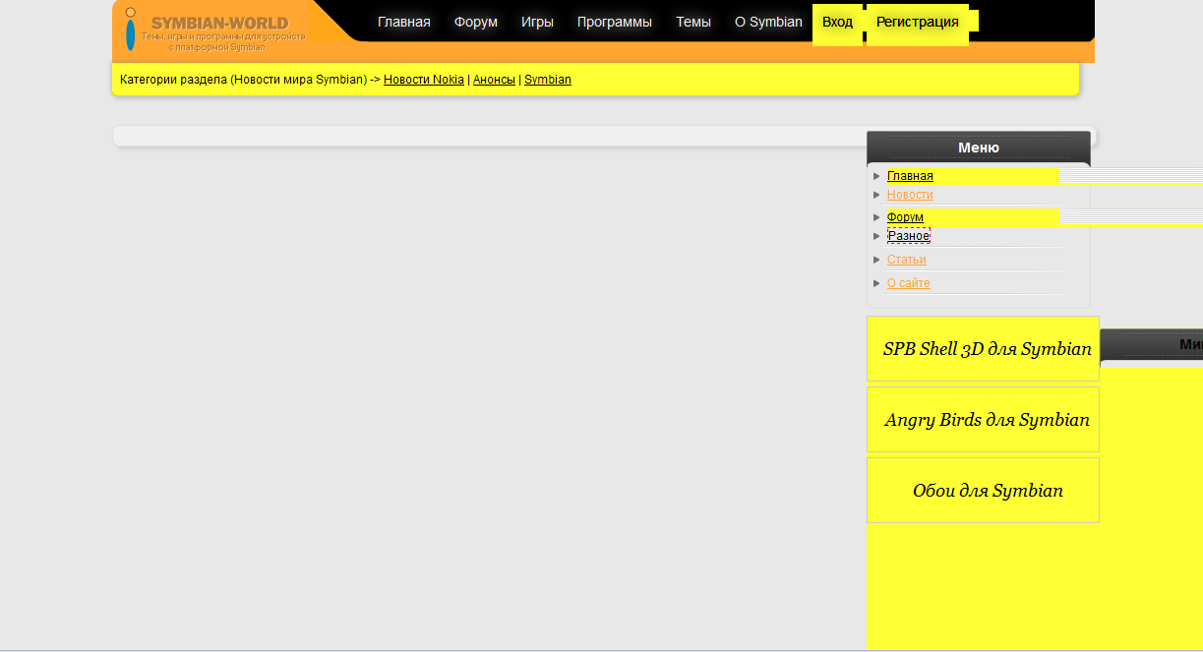The image size is (1203, 652).
Task: Open Форум in the top navigation bar
Action: pos(476,22)
